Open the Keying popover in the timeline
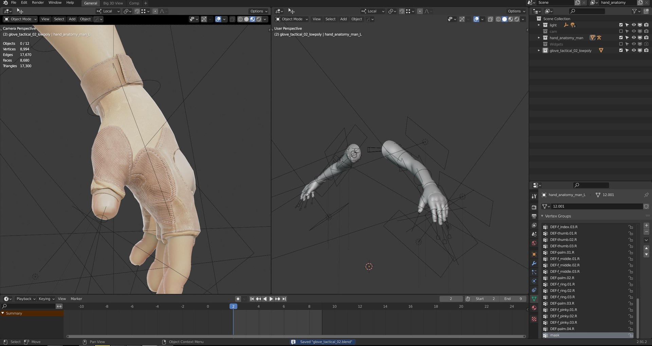This screenshot has height=346, width=652. [x=46, y=299]
